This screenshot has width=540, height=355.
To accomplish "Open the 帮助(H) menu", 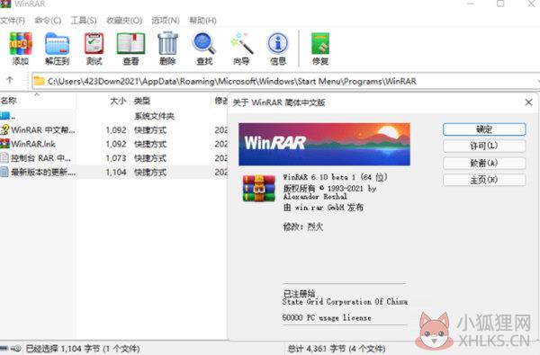I will 202,21.
